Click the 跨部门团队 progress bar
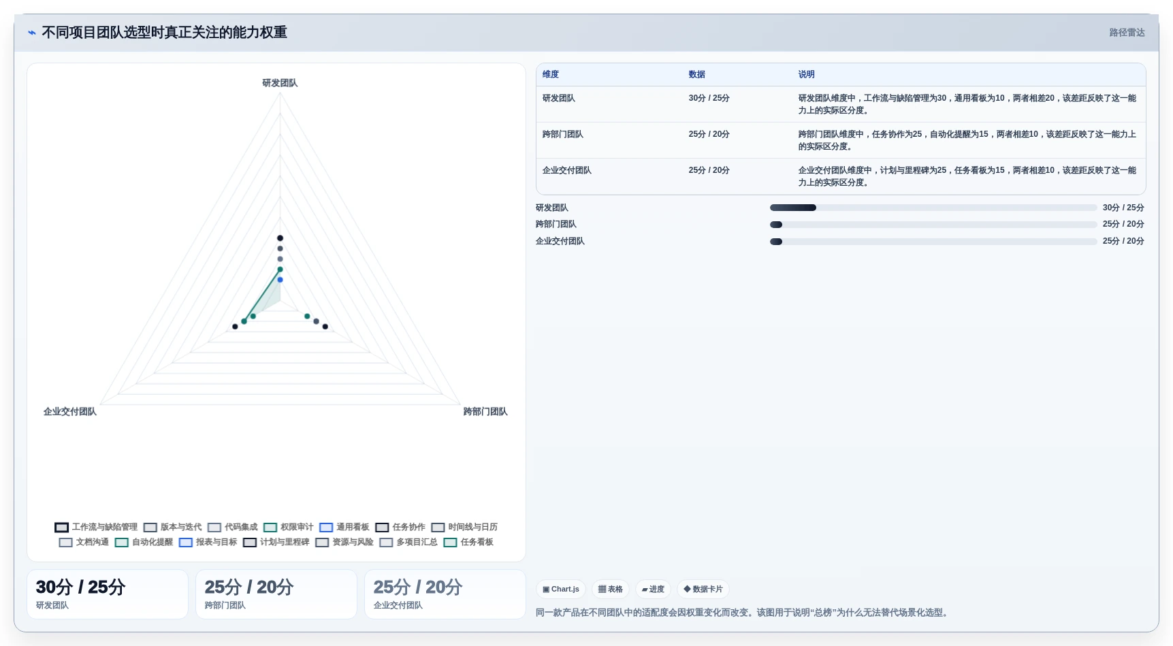Image resolution: width=1173 pixels, height=646 pixels. (x=933, y=224)
